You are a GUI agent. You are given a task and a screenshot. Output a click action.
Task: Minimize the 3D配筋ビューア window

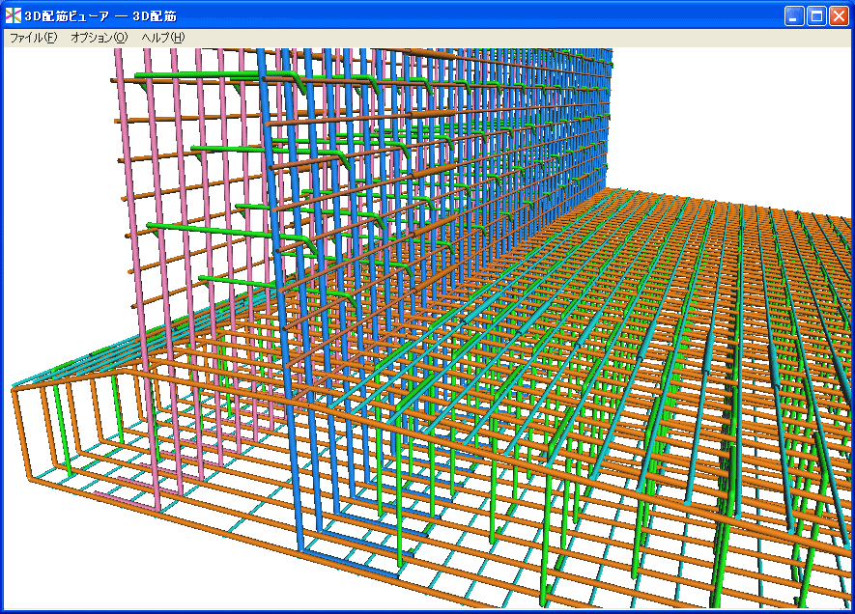pos(794,15)
